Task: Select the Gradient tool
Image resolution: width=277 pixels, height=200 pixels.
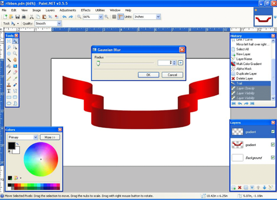Action: tap(15, 66)
